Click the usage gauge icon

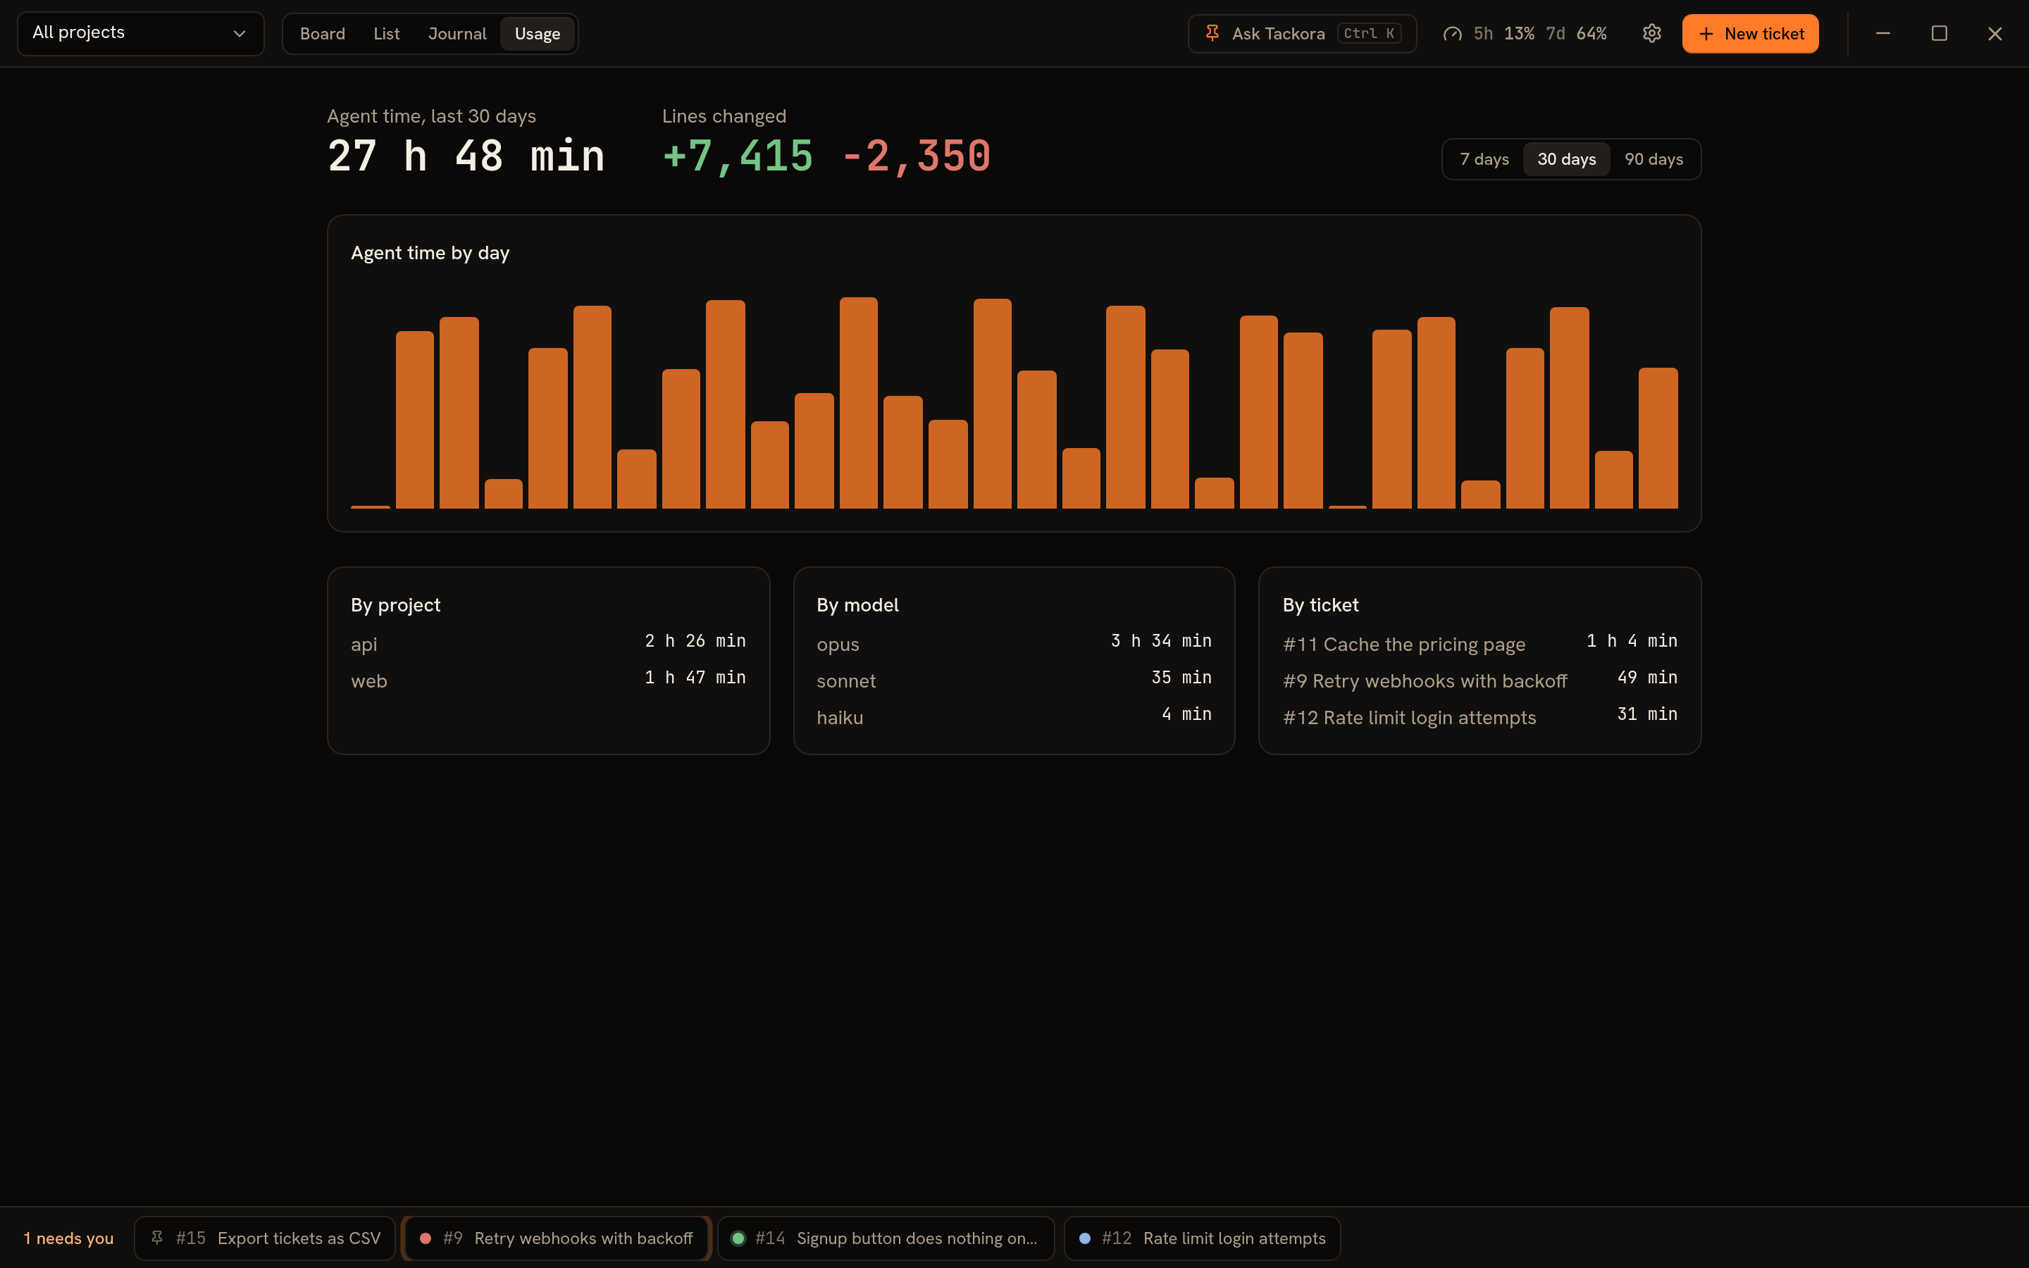1452,34
